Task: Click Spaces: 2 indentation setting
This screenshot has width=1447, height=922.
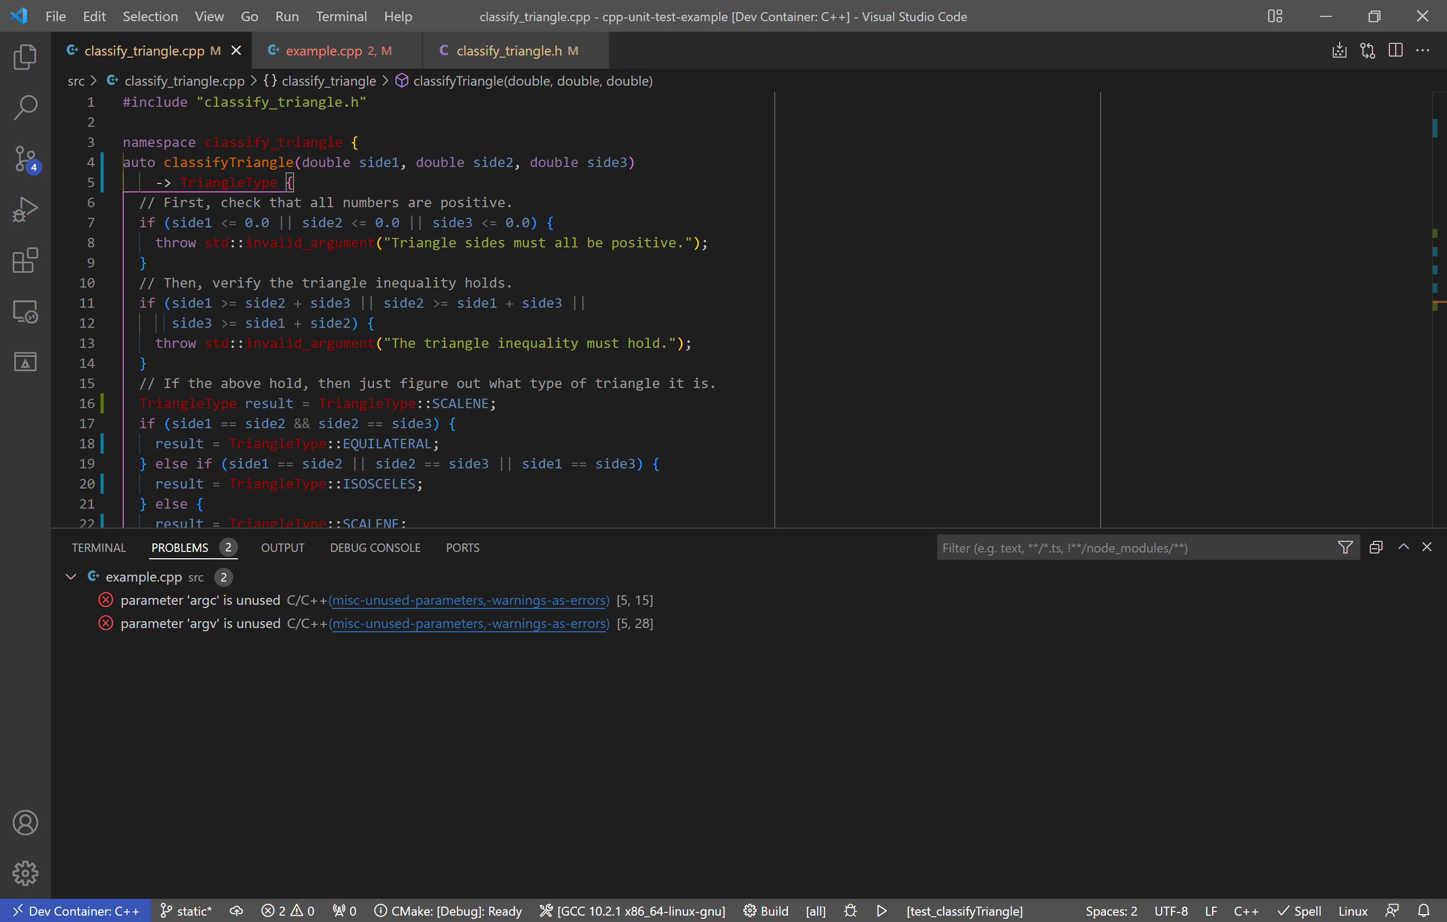Action: point(1111,910)
